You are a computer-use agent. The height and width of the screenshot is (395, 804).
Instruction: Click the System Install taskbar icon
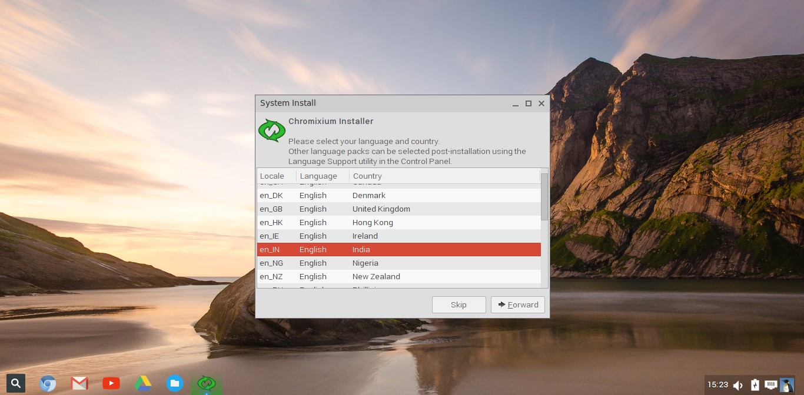(207, 384)
